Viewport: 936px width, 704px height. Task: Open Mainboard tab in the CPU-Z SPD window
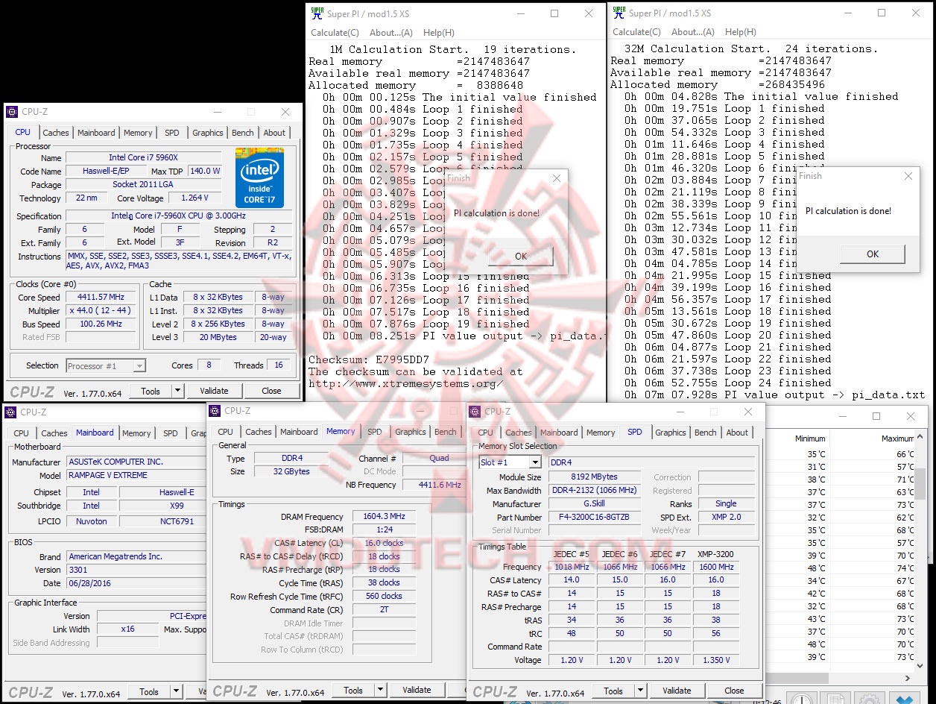point(559,433)
